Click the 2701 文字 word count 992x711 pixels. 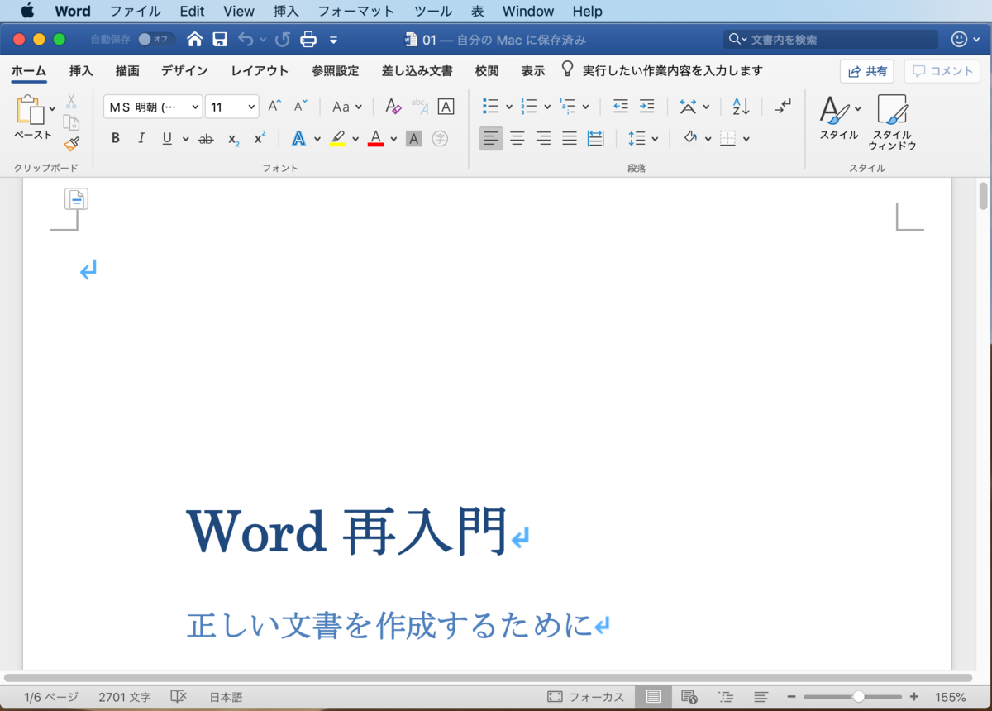point(124,697)
